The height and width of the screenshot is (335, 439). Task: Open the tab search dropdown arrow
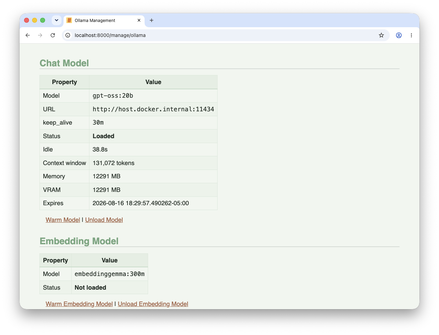(57, 20)
